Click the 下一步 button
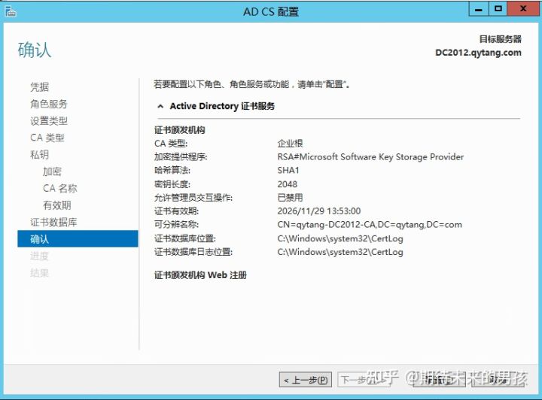 click(x=363, y=380)
